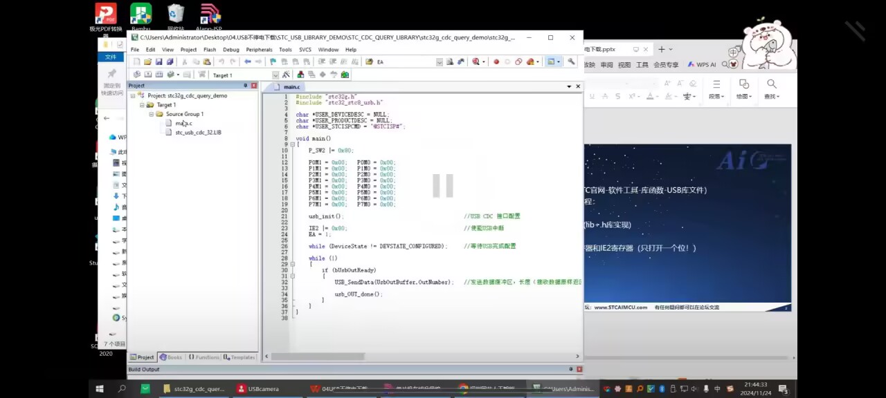Collapse the Project stc32g_cdc_query_demo tree node
The image size is (886, 398).
133,95
